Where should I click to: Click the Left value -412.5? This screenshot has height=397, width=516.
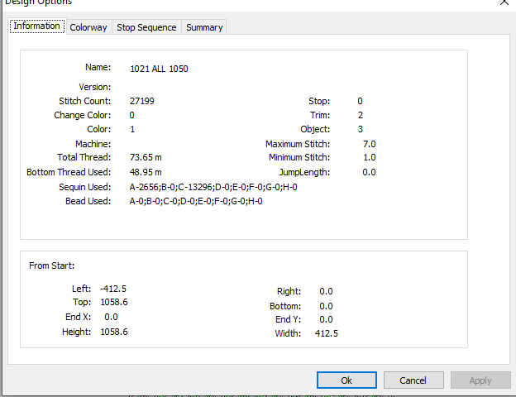pyautogui.click(x=113, y=289)
